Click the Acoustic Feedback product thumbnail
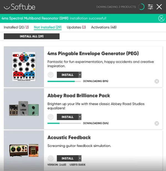Image resolution: width=166 pixels, height=171 pixels. [24, 150]
